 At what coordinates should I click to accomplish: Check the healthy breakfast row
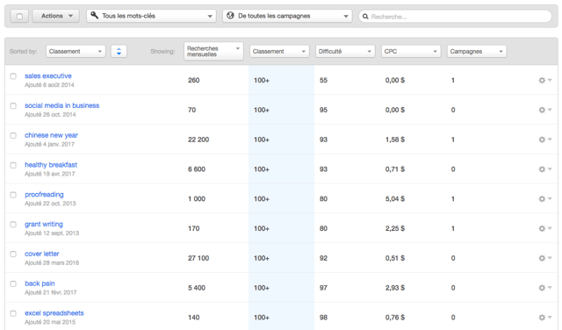[x=13, y=165]
